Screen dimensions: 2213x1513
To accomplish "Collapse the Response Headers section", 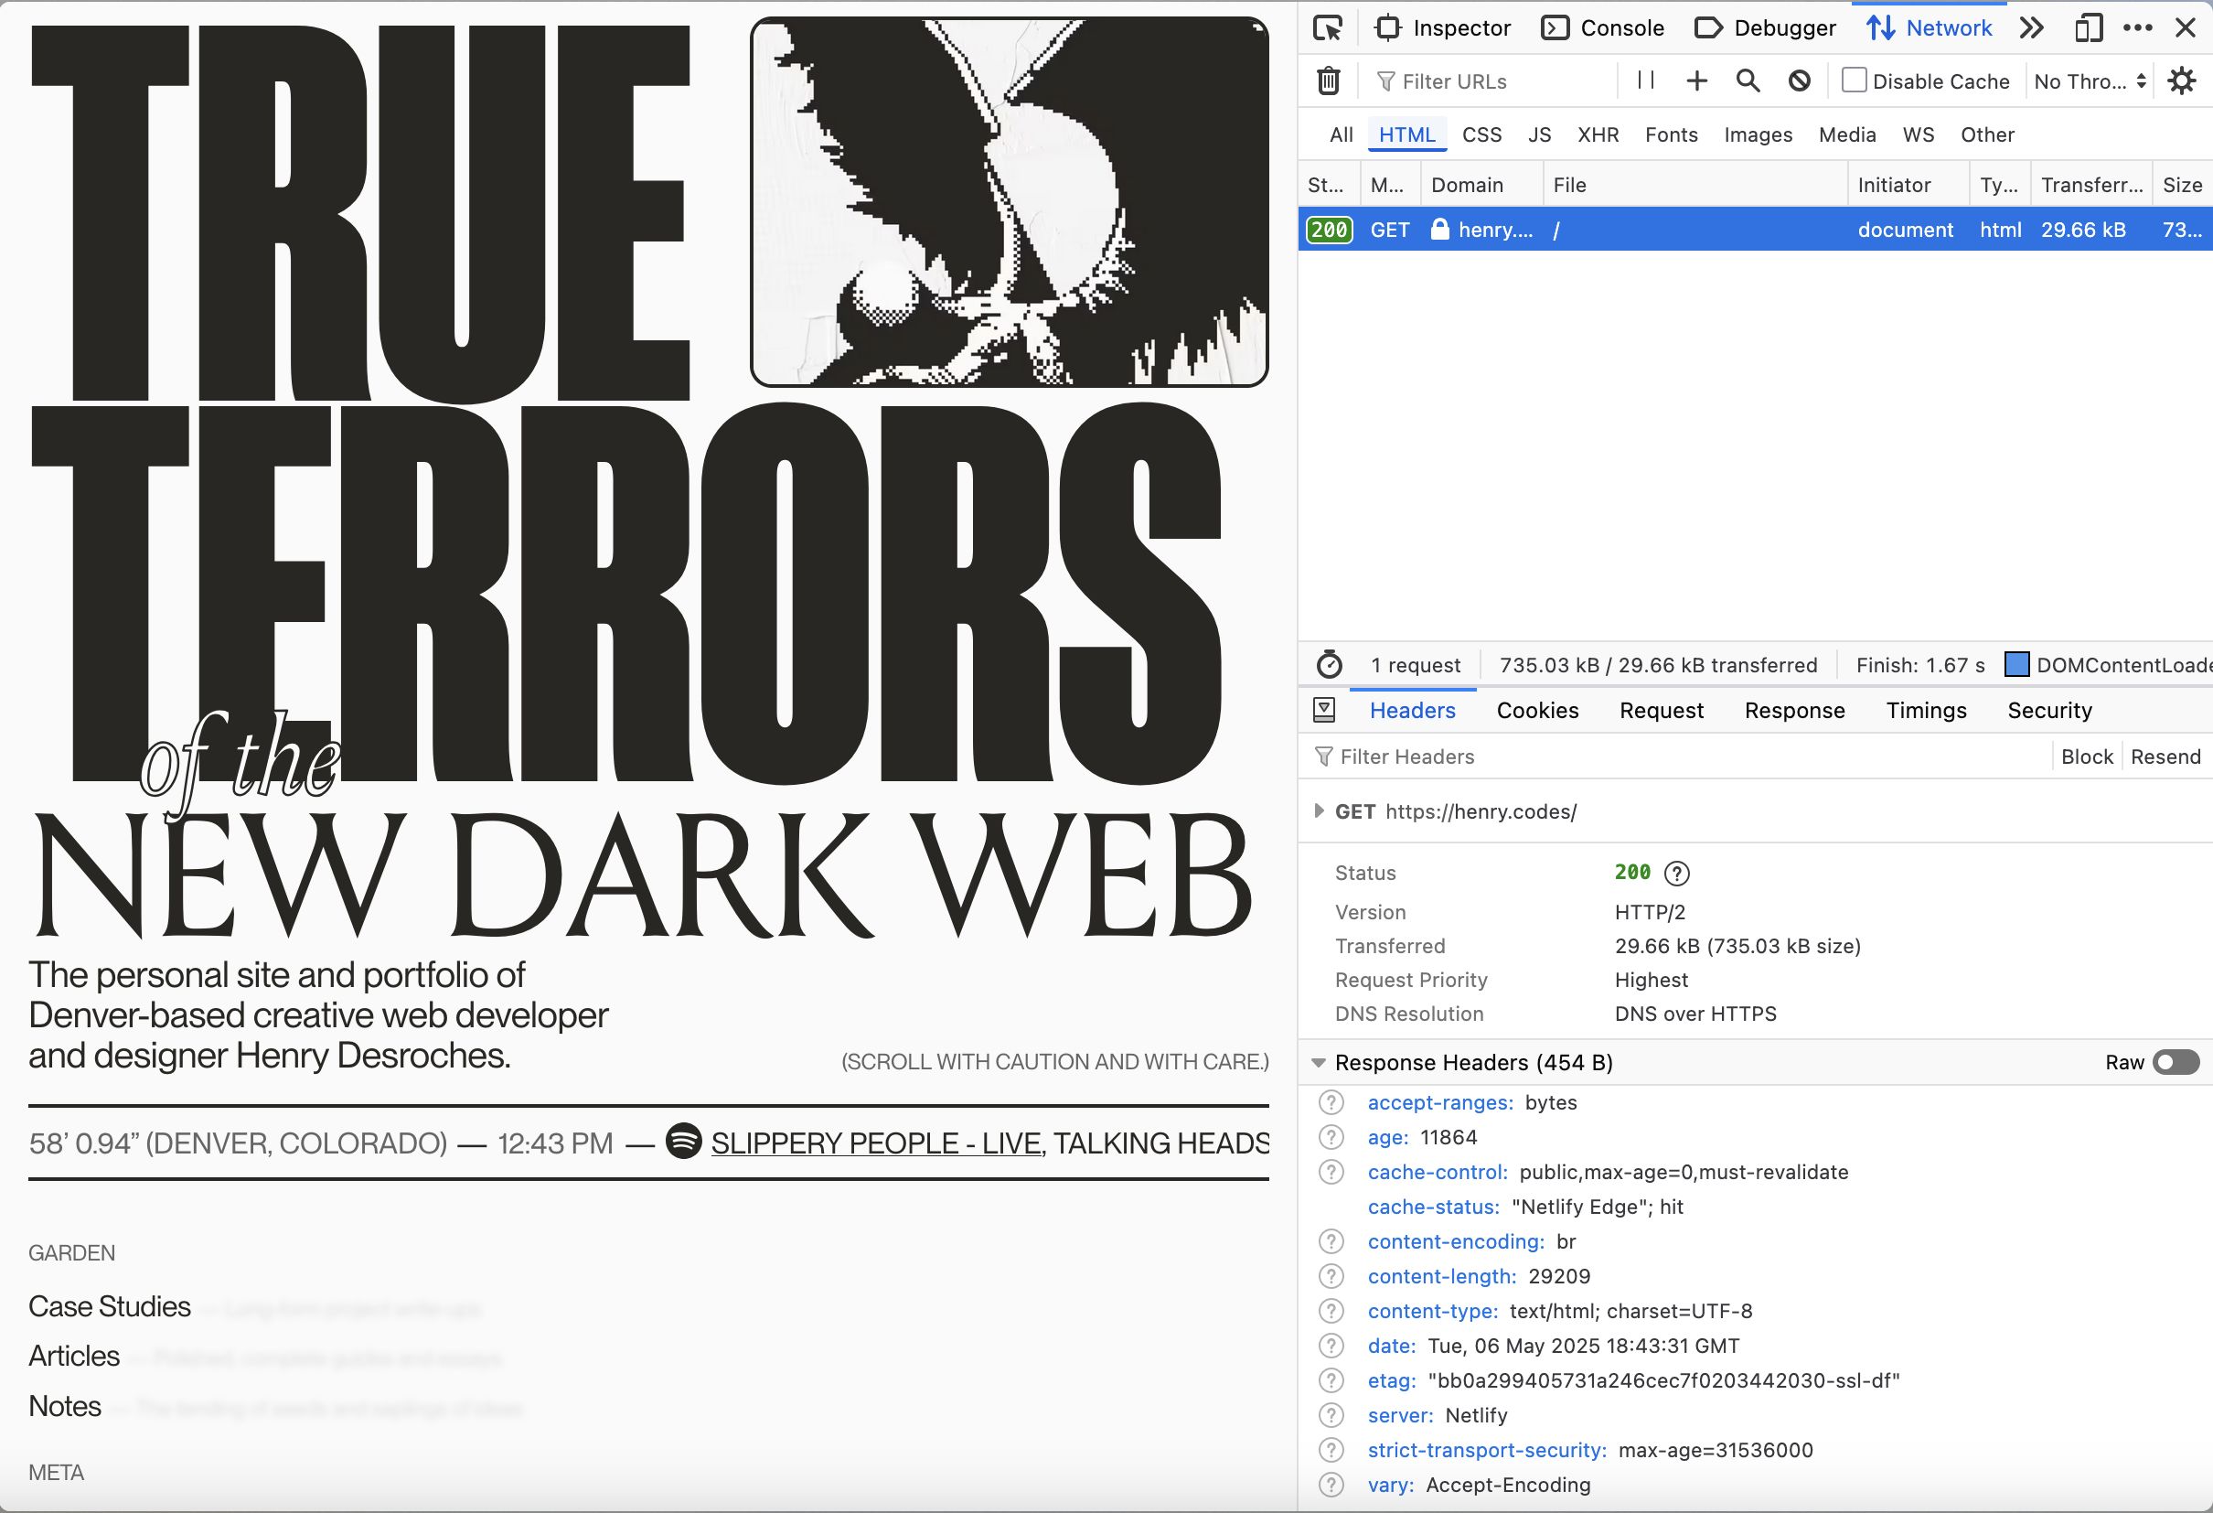I will pos(1318,1062).
